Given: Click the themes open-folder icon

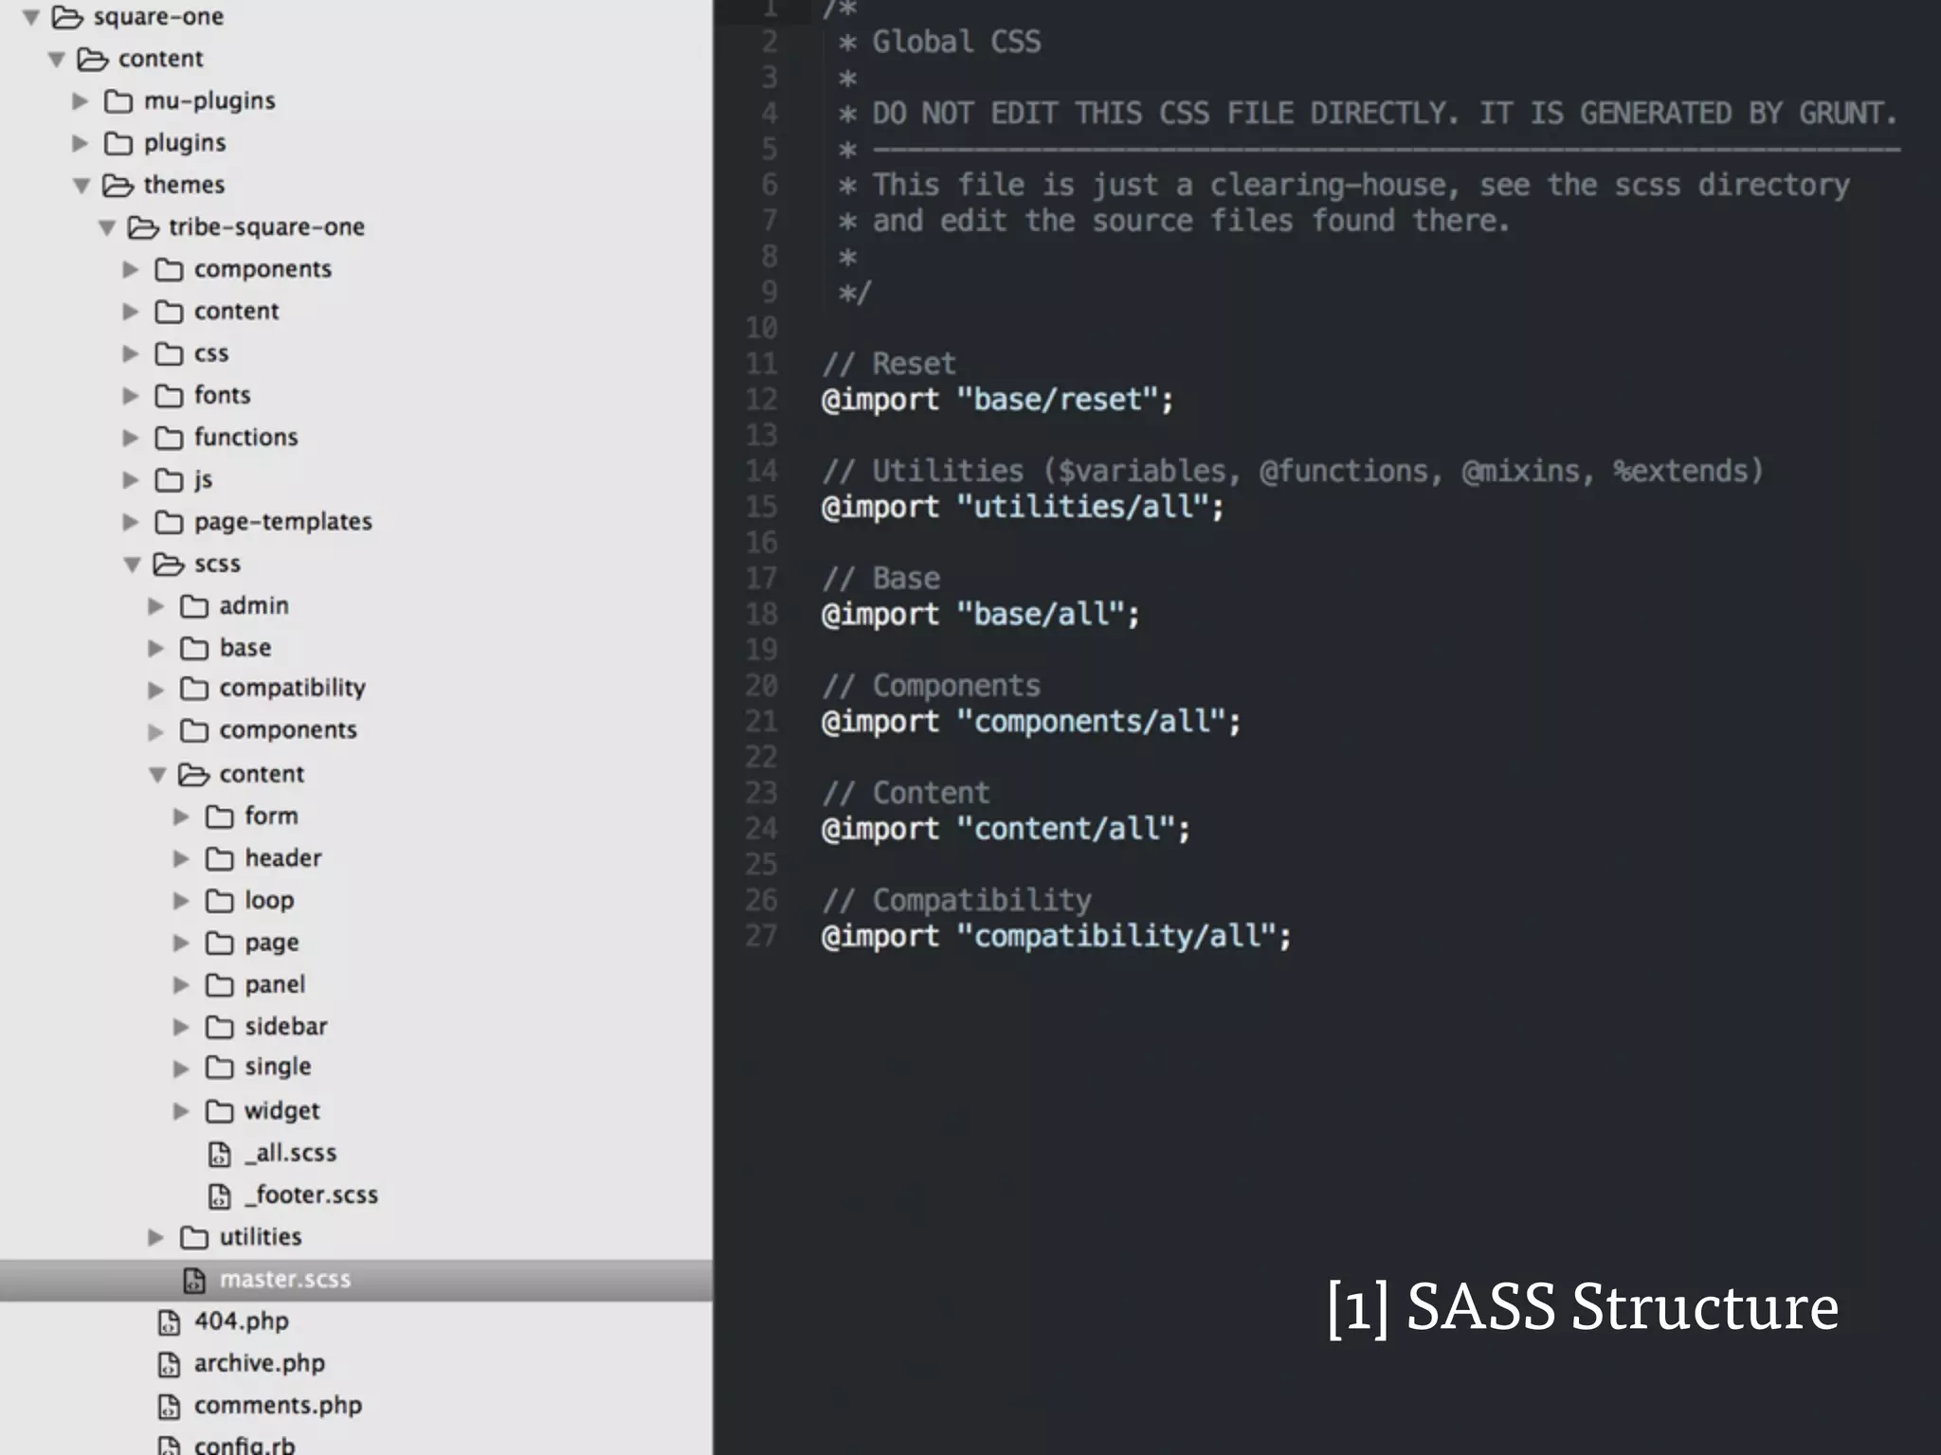Looking at the screenshot, I should [118, 186].
